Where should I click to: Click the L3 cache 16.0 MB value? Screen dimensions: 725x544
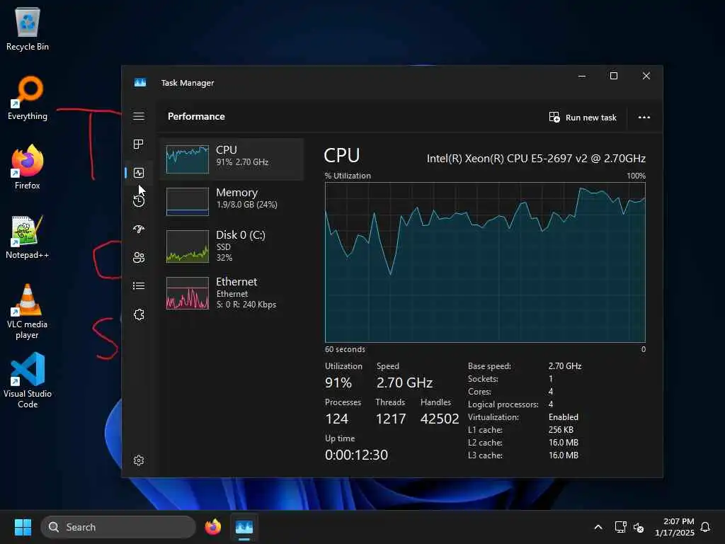pyautogui.click(x=563, y=455)
